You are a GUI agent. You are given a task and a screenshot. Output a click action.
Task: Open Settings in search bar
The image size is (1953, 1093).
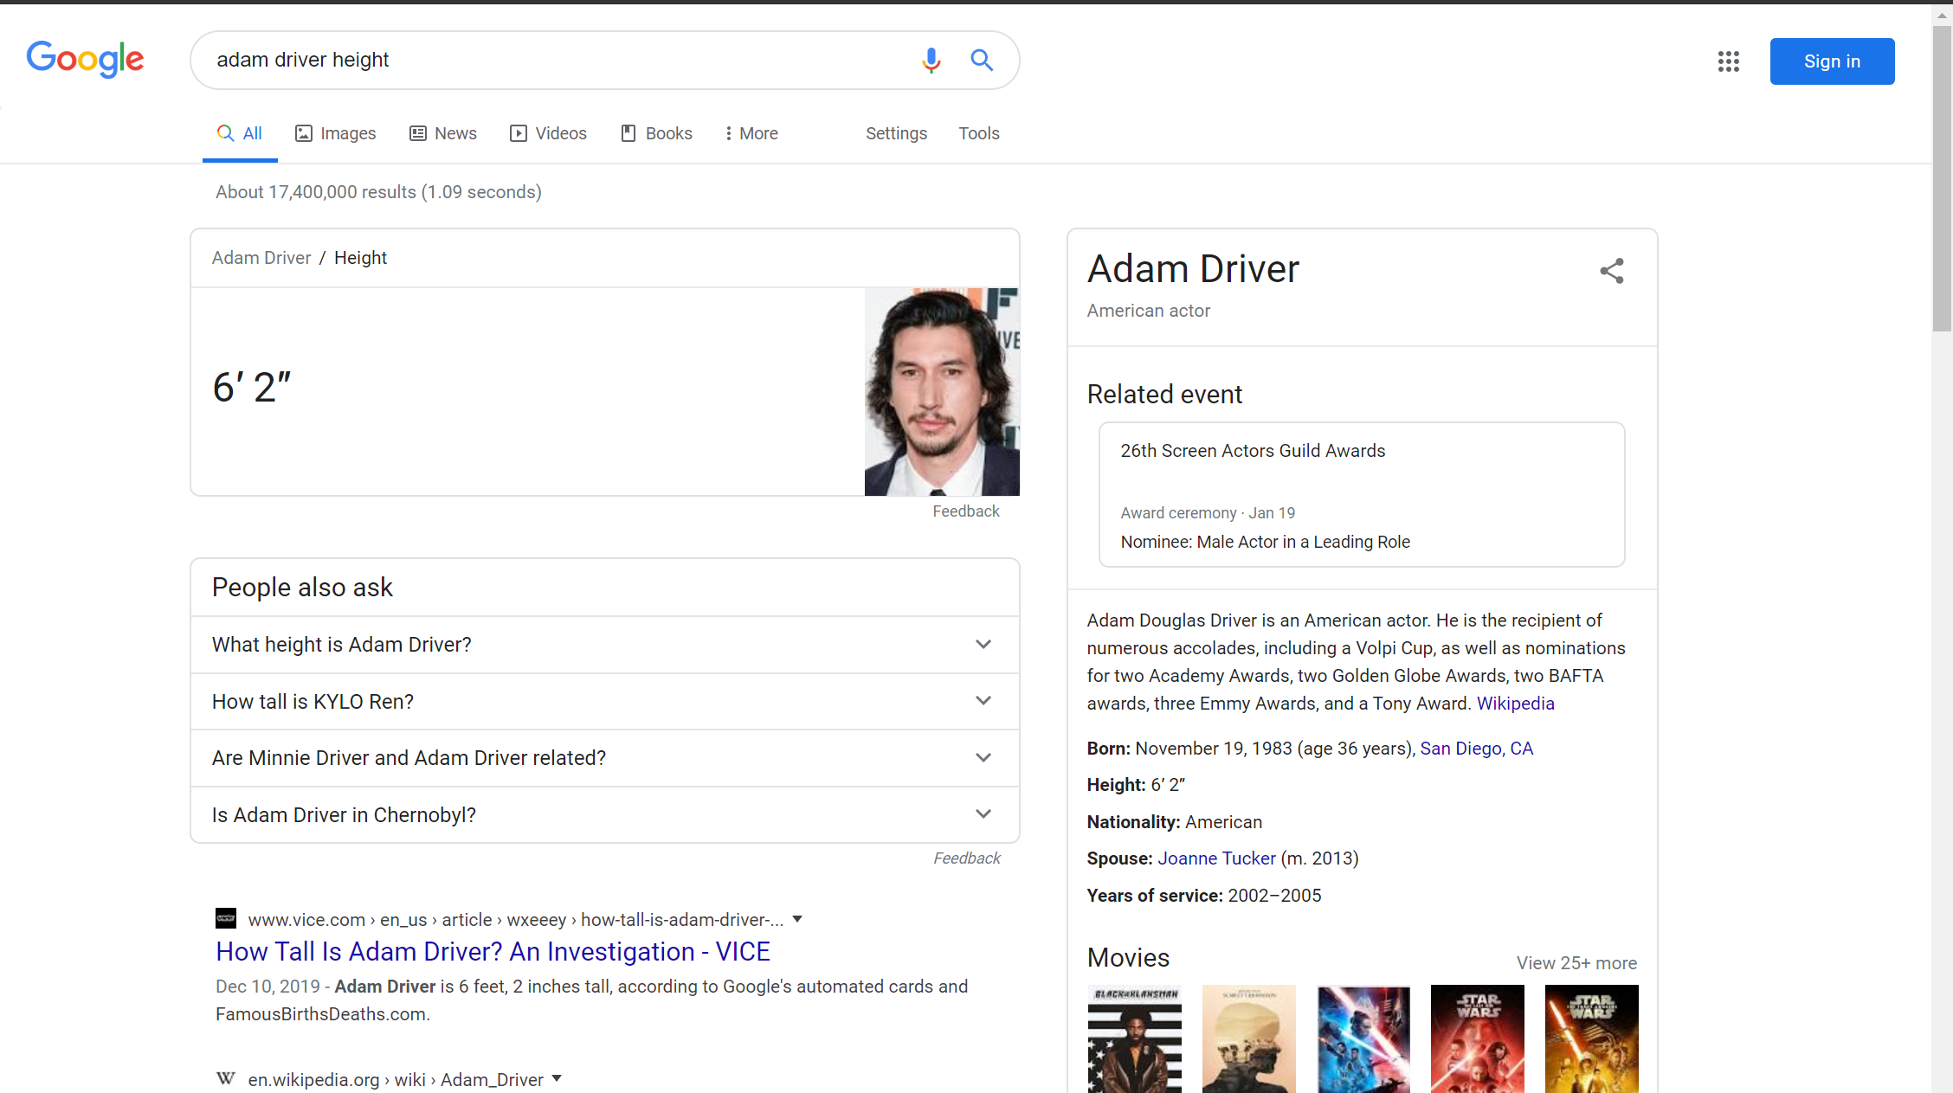(x=896, y=133)
